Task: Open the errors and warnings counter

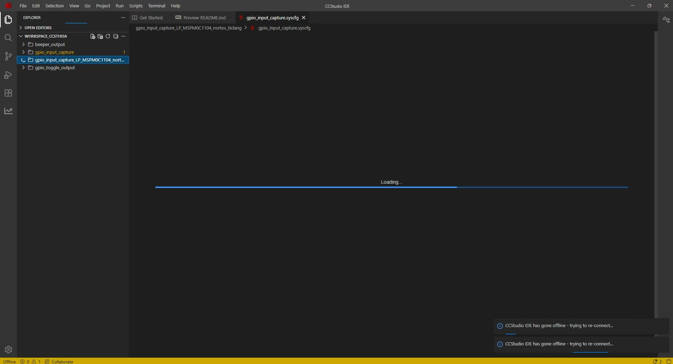Action: pyautogui.click(x=31, y=361)
